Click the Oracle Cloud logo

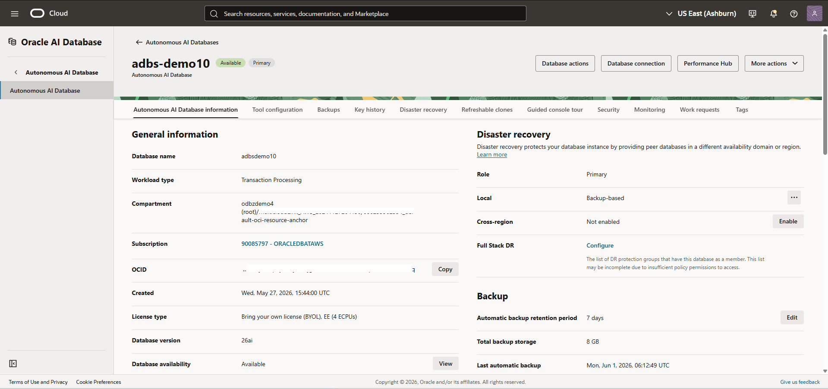pos(49,13)
